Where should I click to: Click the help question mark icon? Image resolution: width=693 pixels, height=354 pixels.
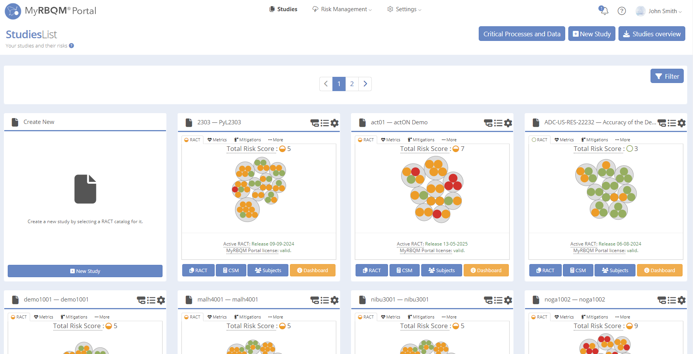pyautogui.click(x=622, y=11)
